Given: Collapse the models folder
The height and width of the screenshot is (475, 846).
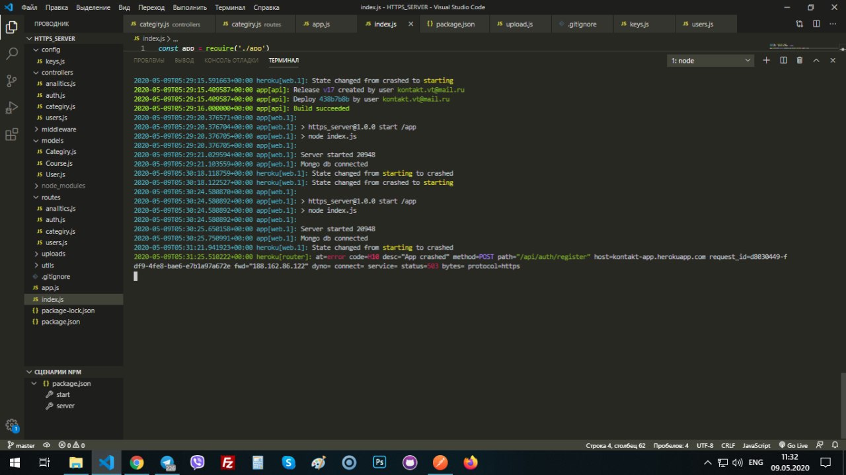Looking at the screenshot, I should pos(73,141).
